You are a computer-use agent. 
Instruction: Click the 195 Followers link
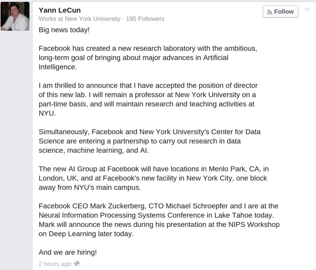[145, 19]
